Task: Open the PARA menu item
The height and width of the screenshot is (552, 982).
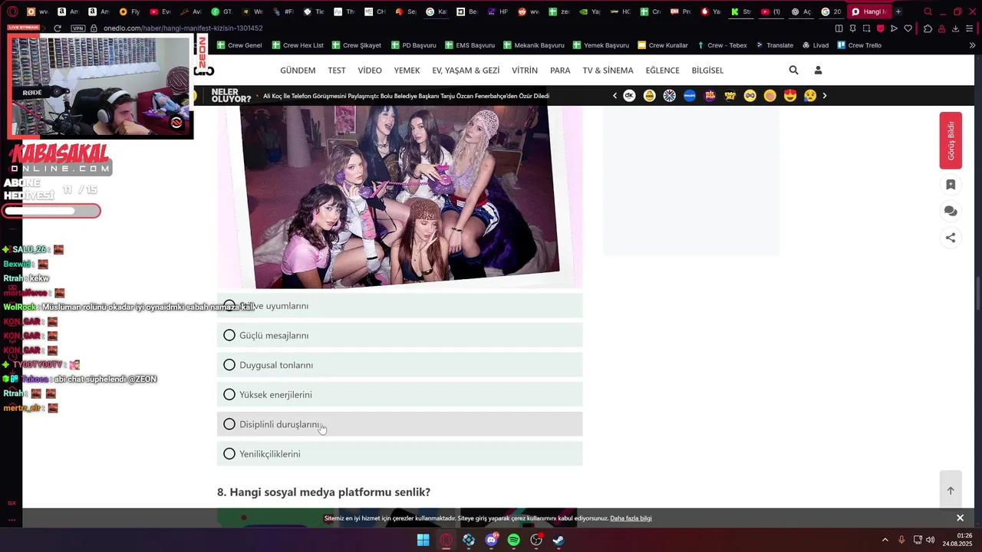Action: click(560, 71)
